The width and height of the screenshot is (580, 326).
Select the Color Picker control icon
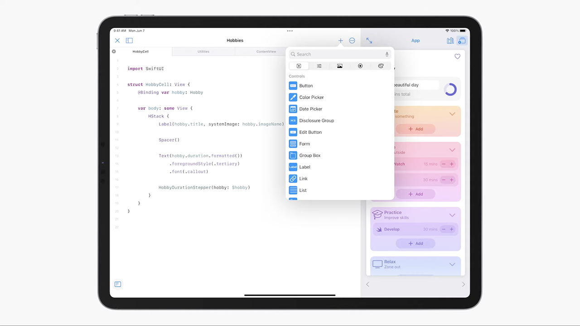pos(293,97)
